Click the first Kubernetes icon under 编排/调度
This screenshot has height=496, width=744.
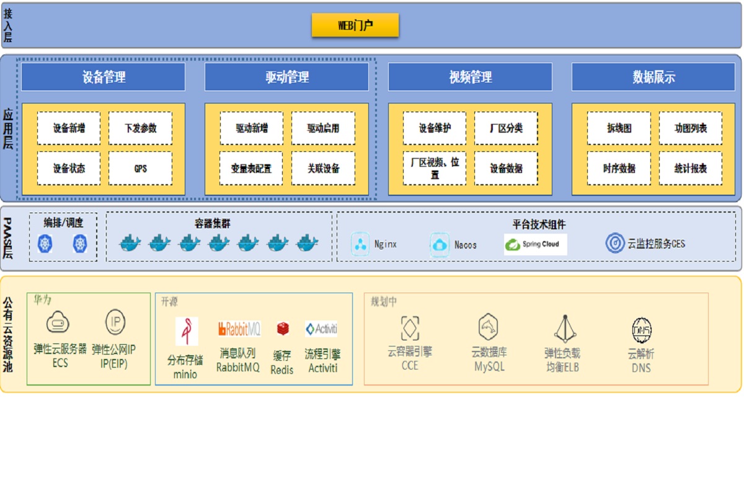pos(46,244)
